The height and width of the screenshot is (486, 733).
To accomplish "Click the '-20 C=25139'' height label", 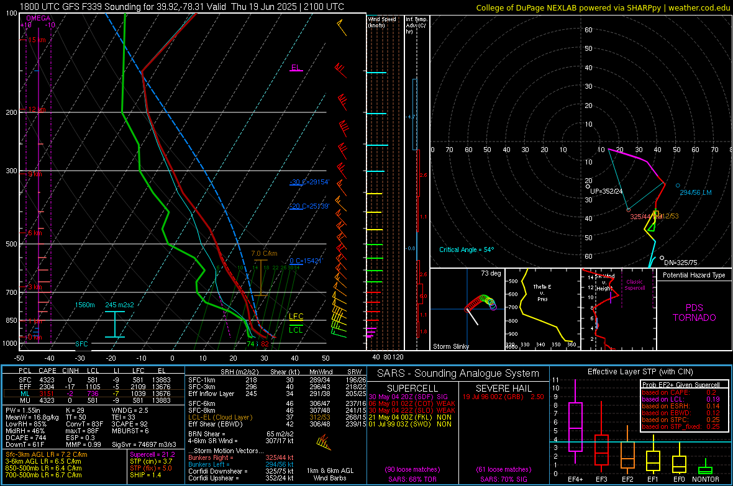I will tap(309, 206).
